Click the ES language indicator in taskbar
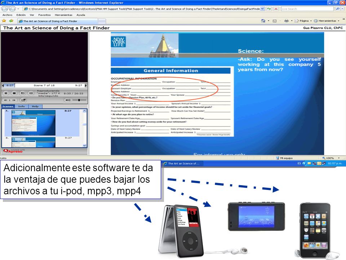Image resolution: width=346 pixels, height=260 pixels. pos(299,163)
